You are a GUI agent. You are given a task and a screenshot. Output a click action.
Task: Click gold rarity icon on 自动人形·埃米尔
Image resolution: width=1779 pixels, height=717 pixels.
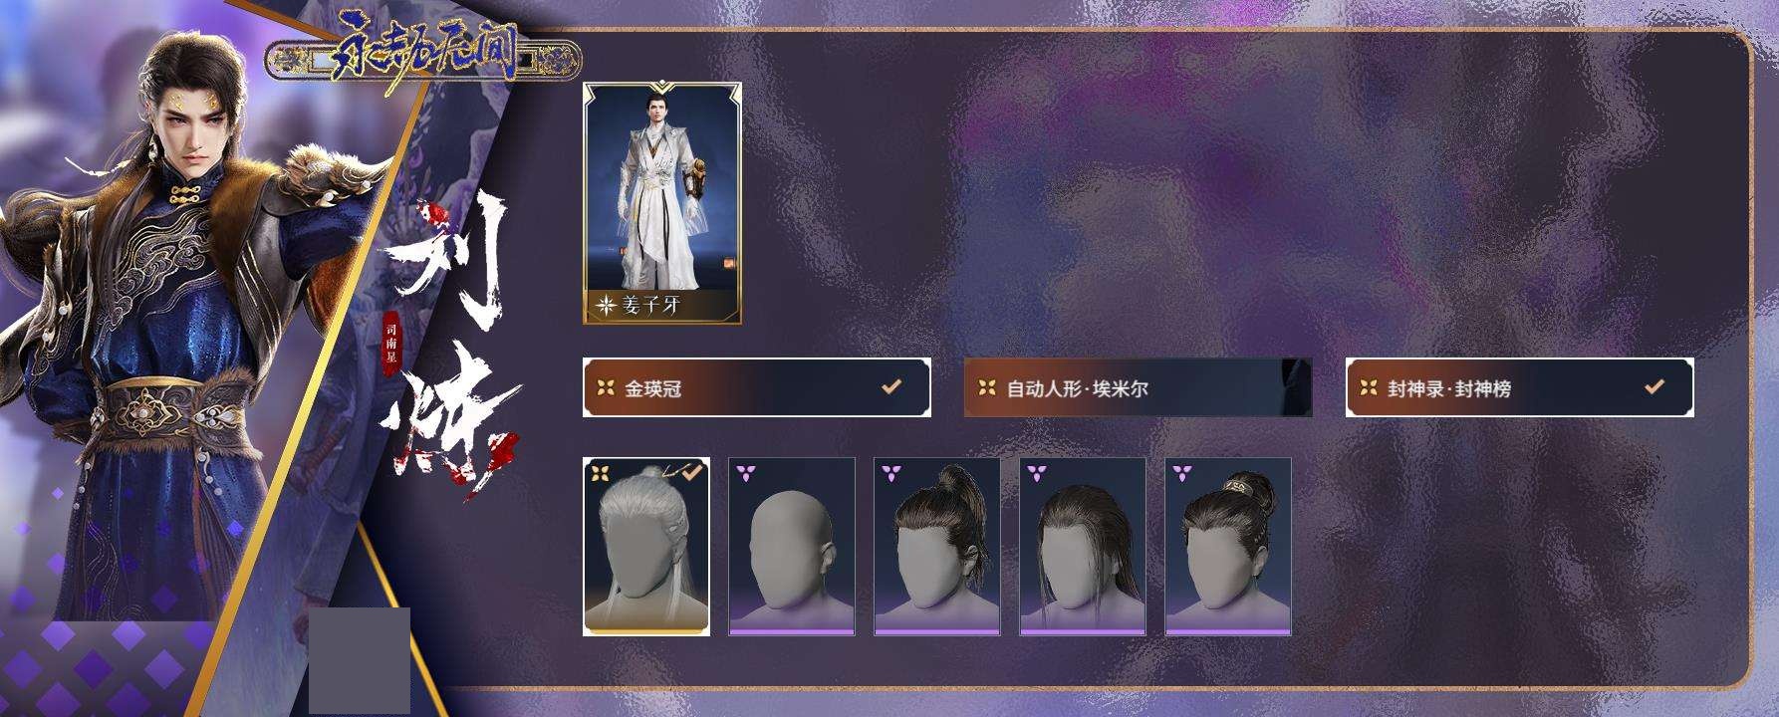pos(987,387)
